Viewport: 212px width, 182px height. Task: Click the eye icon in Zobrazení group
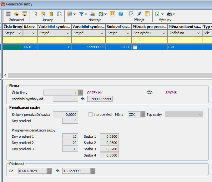(x=17, y=14)
